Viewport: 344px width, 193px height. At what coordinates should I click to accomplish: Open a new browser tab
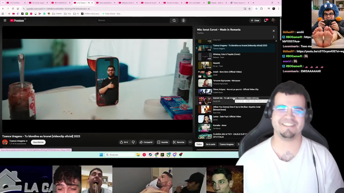point(253,3)
